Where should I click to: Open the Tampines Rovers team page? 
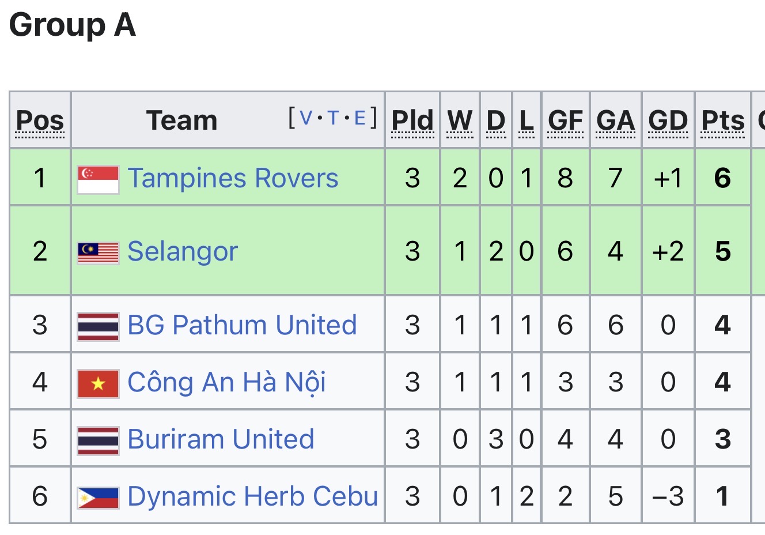(233, 178)
